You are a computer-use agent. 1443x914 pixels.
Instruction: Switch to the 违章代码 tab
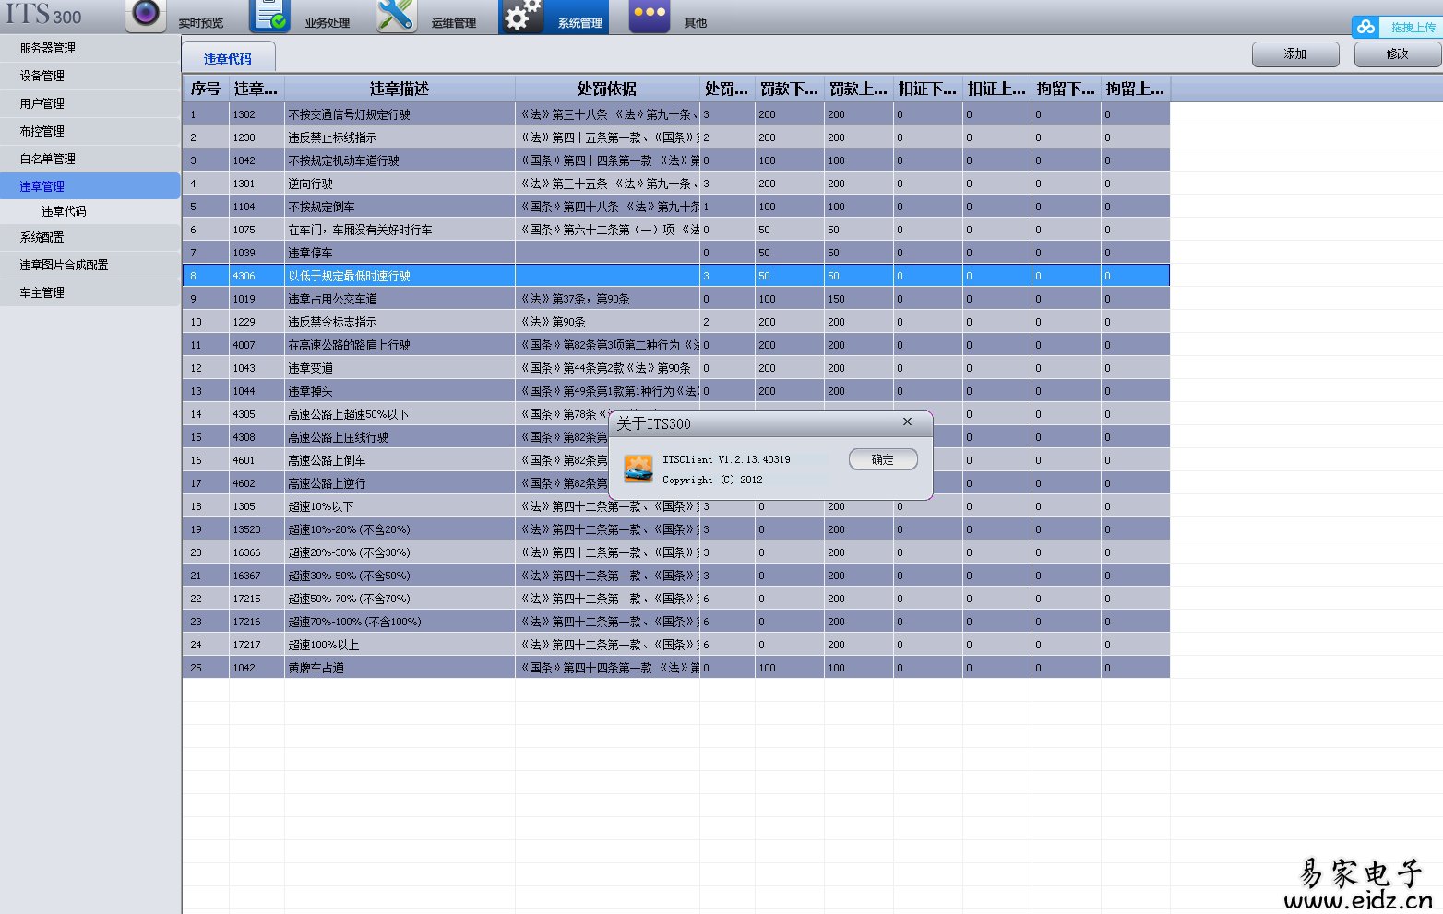[228, 58]
